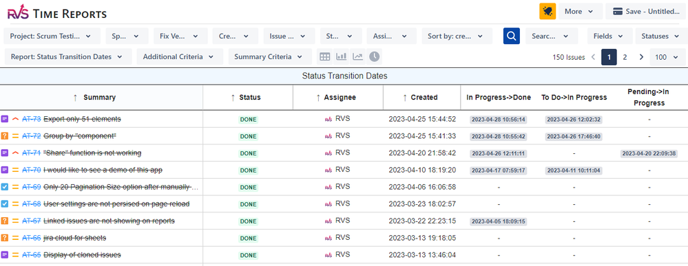
Task: Click the date 2023-04-20 22:09:38
Action: tap(649, 153)
